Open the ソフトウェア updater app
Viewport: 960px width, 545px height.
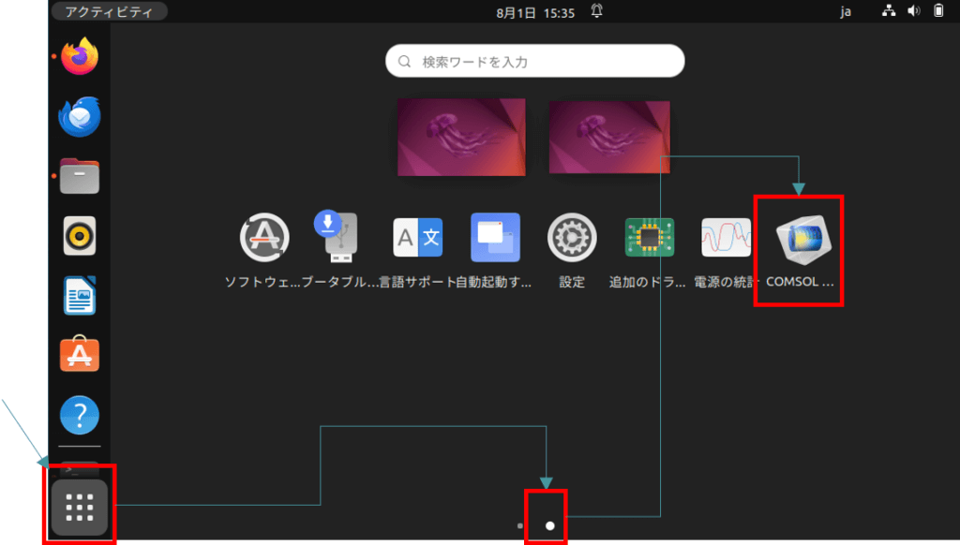click(x=266, y=239)
